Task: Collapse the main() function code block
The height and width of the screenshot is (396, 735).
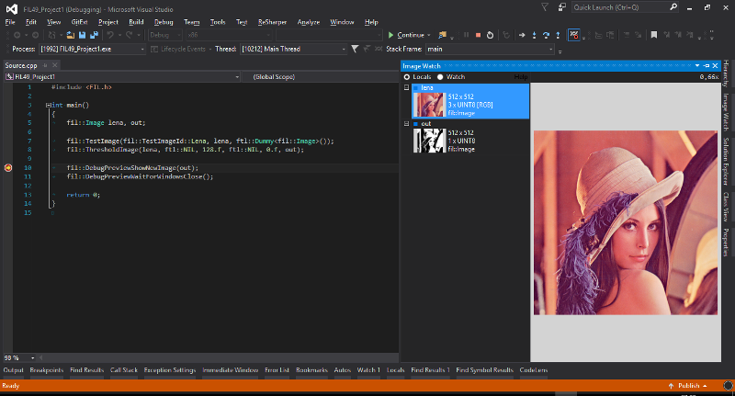Action: pos(49,106)
